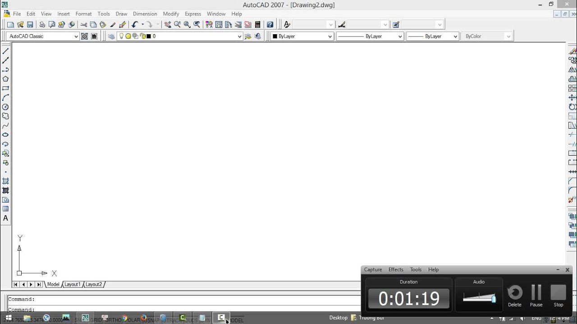Image resolution: width=577 pixels, height=324 pixels.
Task: Open Chrome from the taskbar
Action: coord(124,318)
